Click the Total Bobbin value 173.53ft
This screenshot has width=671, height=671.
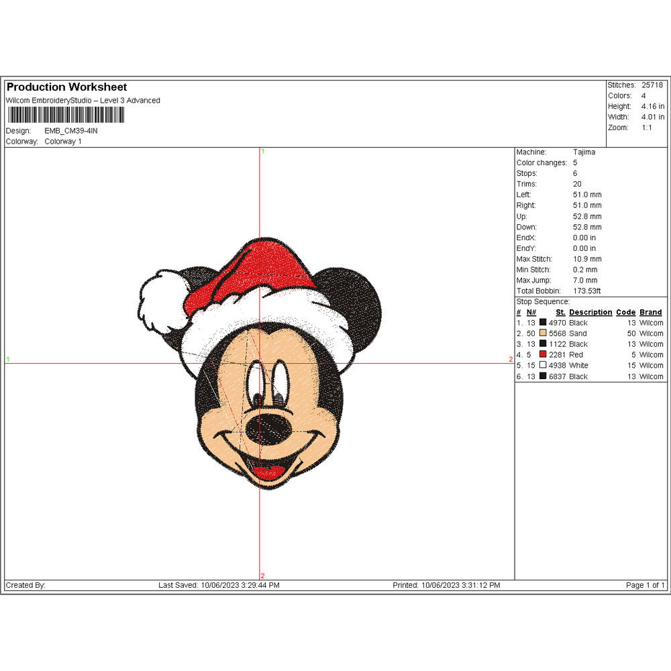click(x=588, y=291)
